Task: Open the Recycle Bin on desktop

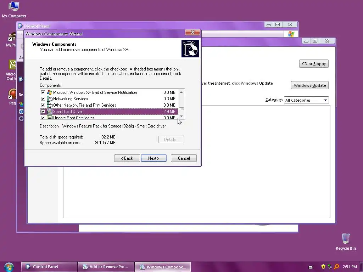Action: pos(346,242)
